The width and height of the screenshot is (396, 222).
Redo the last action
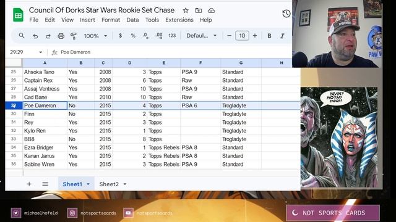(48, 36)
